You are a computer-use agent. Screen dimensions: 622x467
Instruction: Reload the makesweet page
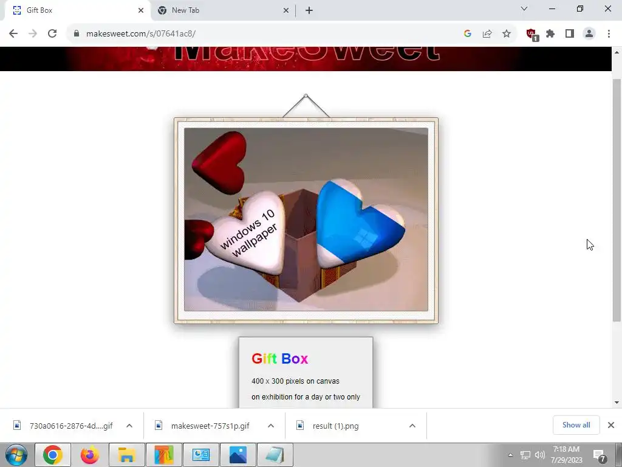[52, 34]
